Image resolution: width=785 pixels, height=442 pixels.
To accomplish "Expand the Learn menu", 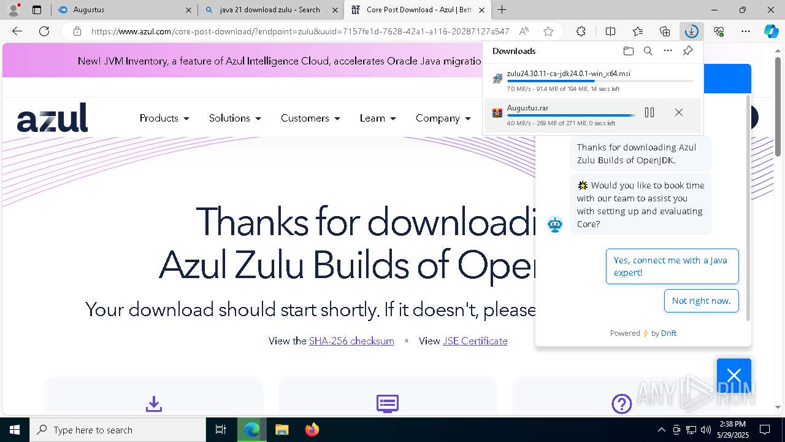I will click(378, 118).
